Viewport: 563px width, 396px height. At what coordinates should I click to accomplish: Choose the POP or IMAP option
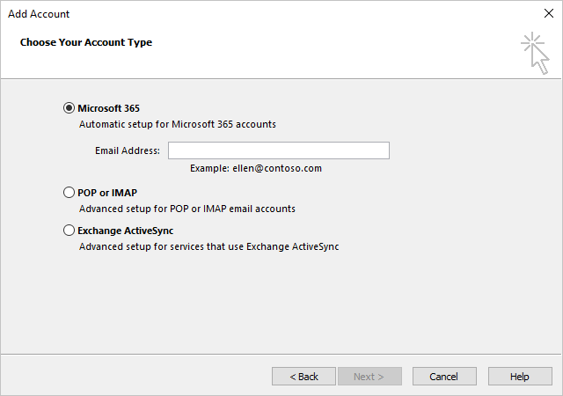pyautogui.click(x=69, y=193)
